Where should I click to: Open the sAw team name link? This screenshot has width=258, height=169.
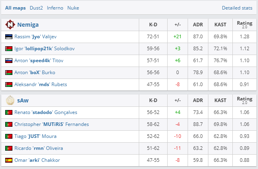pos(22,100)
